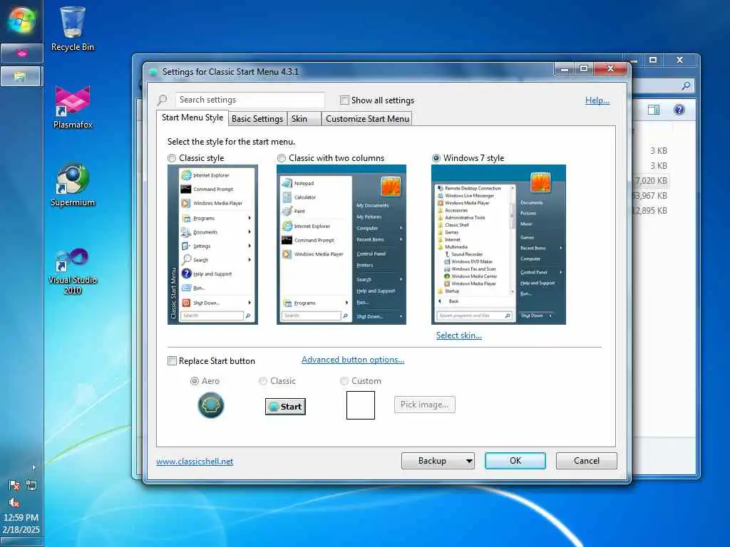Click Select skin link
The width and height of the screenshot is (730, 547).
pos(458,335)
